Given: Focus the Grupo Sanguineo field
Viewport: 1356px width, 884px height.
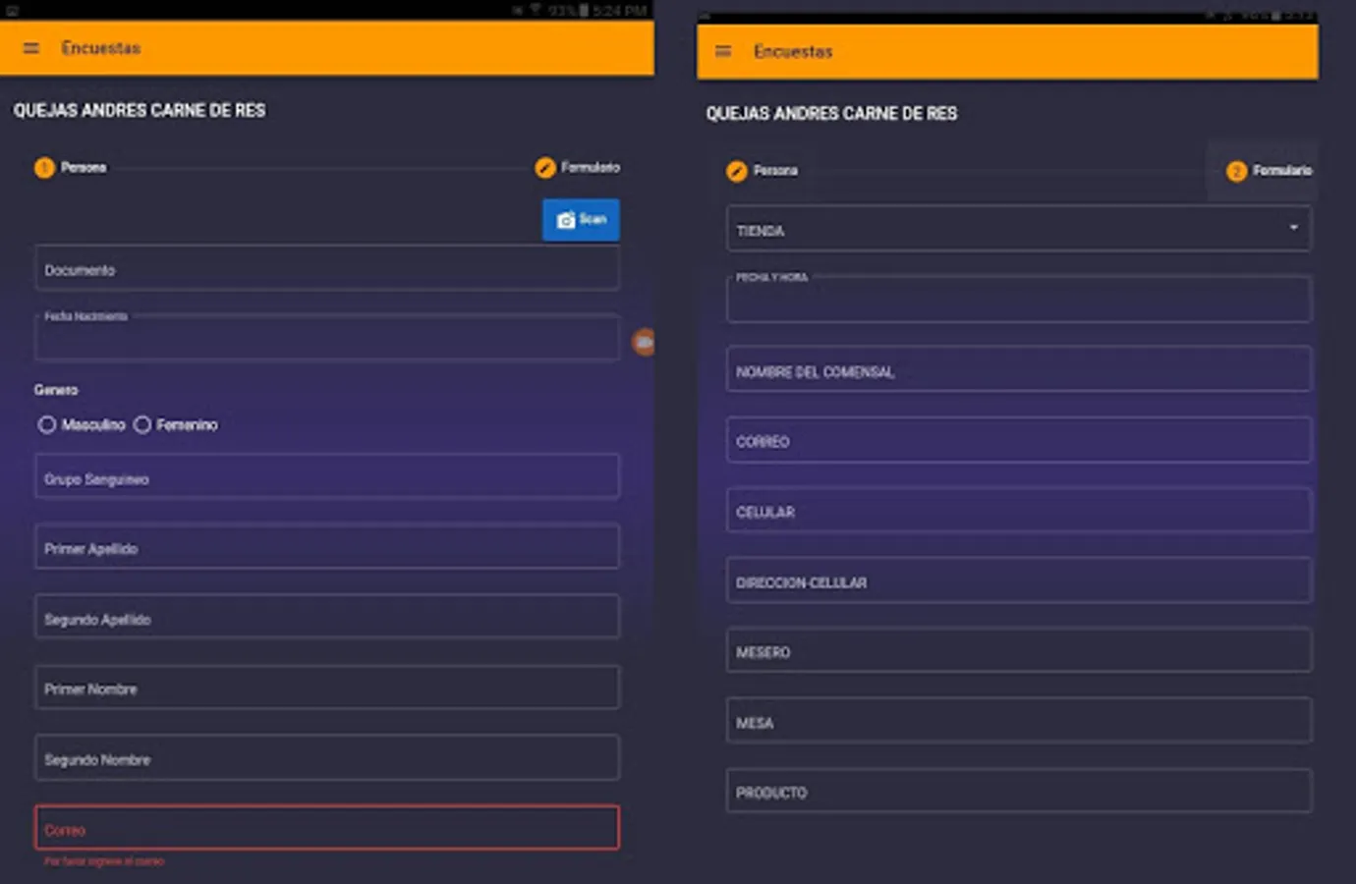Looking at the screenshot, I should point(327,477).
